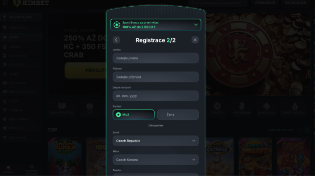315x176 pixels.
Task: Close the Registrace dialog
Action: [195, 40]
